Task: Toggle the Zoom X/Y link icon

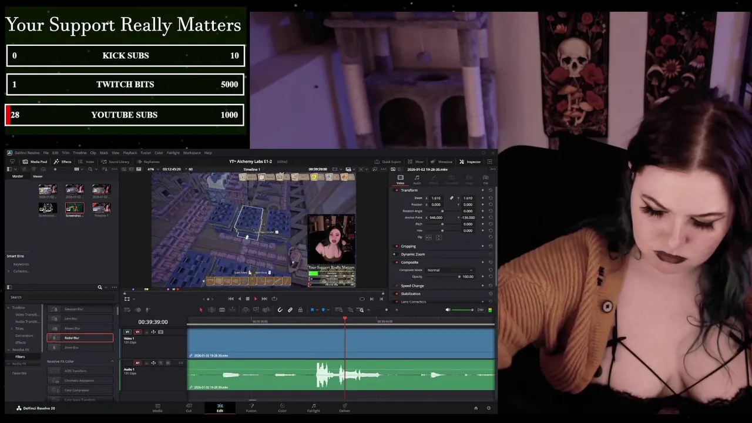Action: (452, 198)
